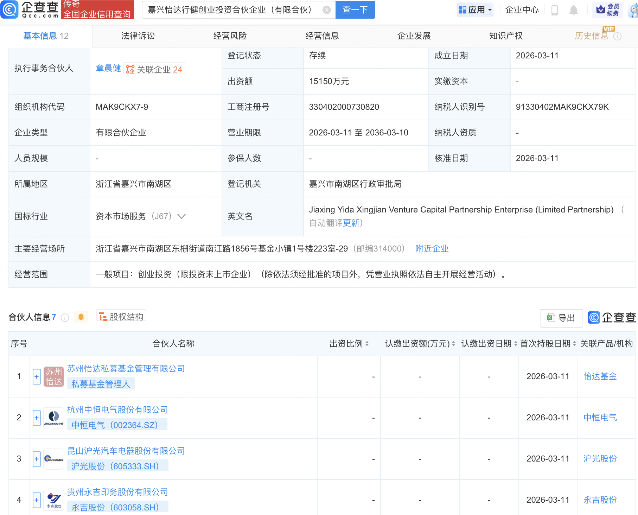This screenshot has width=638, height=515.
Task: Click the 企查查 logo in top left
Action: (30, 9)
